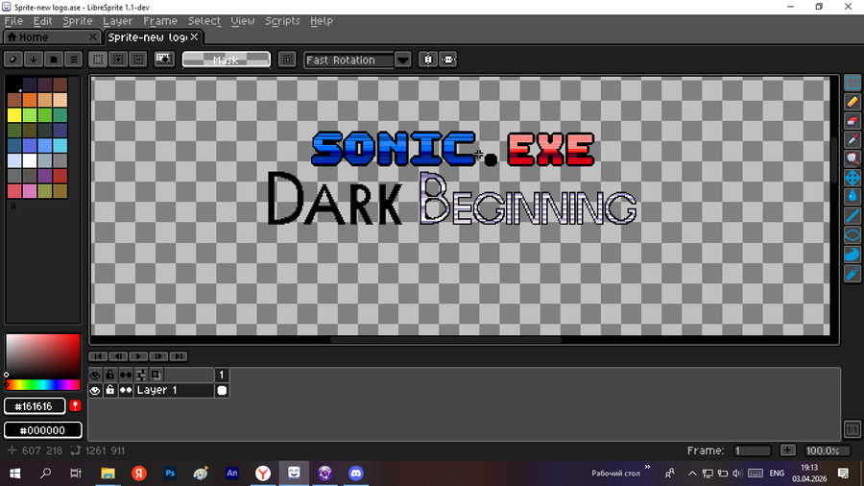
Task: Click the edit palette pencil button
Action: [x=13, y=60]
